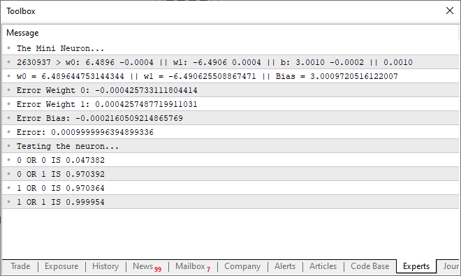
Task: Open the History tab
Action: click(x=105, y=266)
